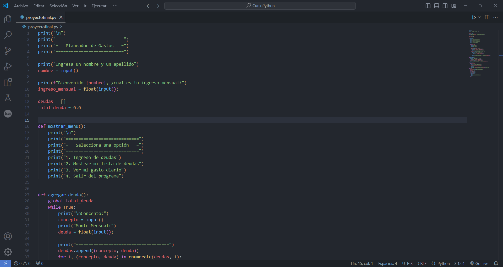Open the Accounts menu icon
This screenshot has height=267, width=503.
coord(8,236)
